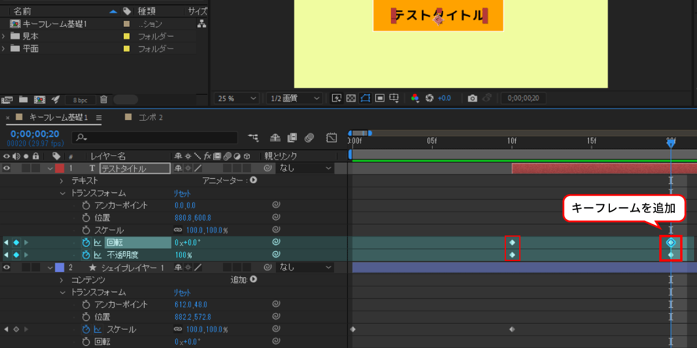697x348 pixels.
Task: Switch to the キーフレーム基礎1 timeline tab
Action: tap(59, 117)
